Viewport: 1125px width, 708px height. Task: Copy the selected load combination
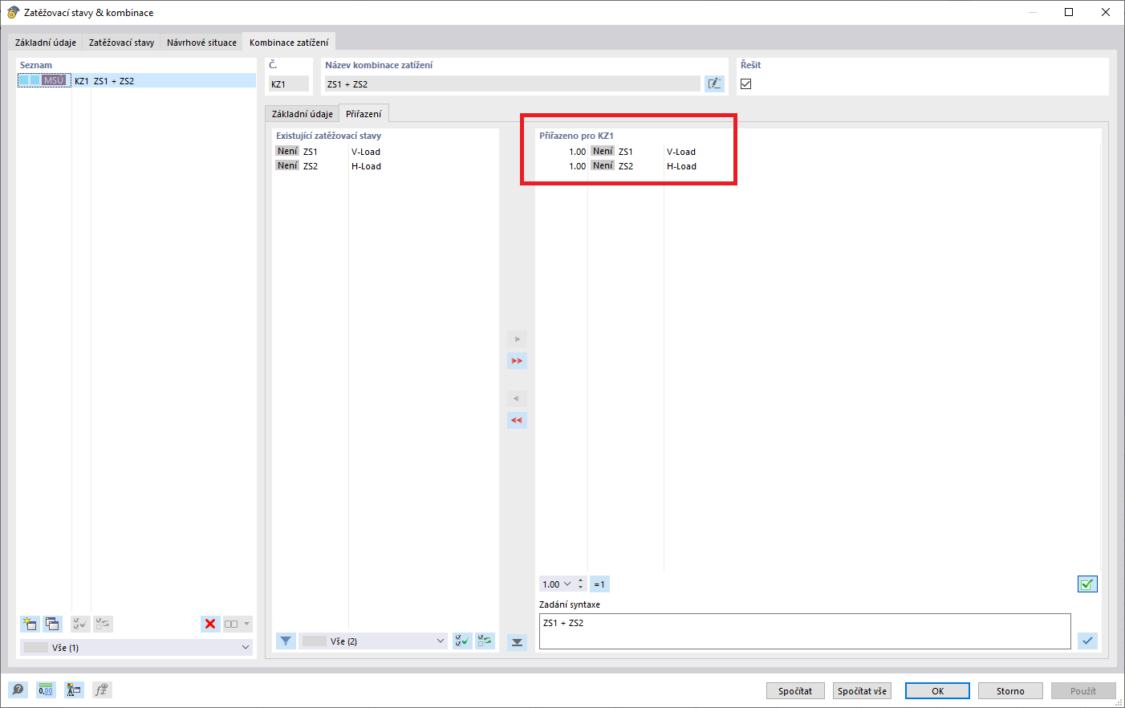coord(52,624)
